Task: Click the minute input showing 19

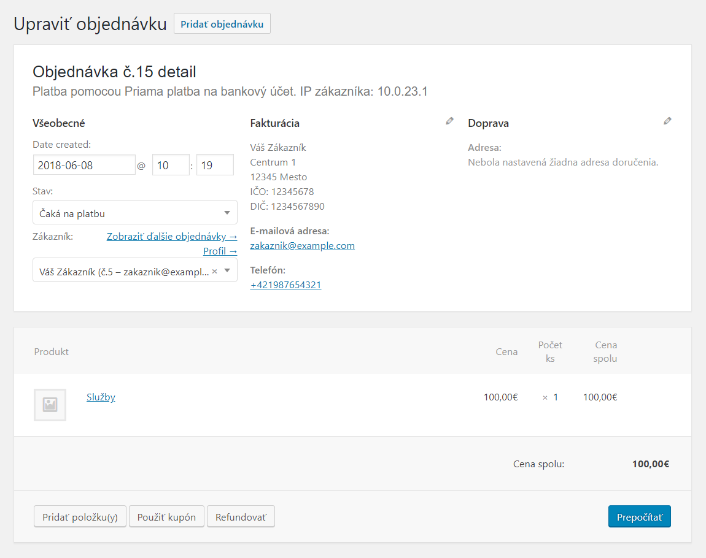Action: pyautogui.click(x=215, y=165)
